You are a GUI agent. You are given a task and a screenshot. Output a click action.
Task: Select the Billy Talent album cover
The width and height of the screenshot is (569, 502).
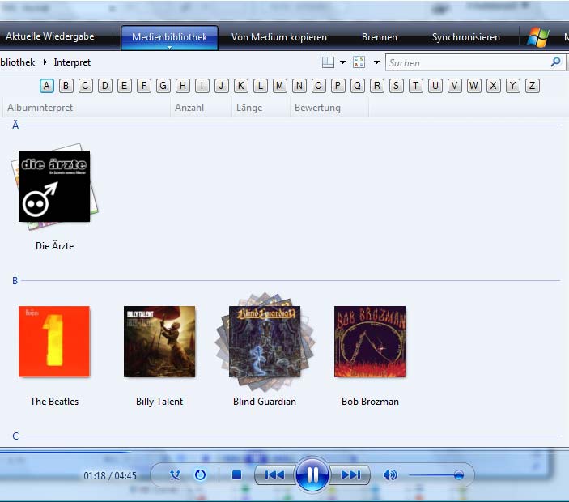[x=159, y=342]
